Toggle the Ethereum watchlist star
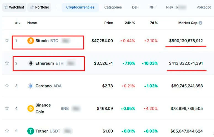The height and width of the screenshot is (137, 214). click(x=7, y=63)
